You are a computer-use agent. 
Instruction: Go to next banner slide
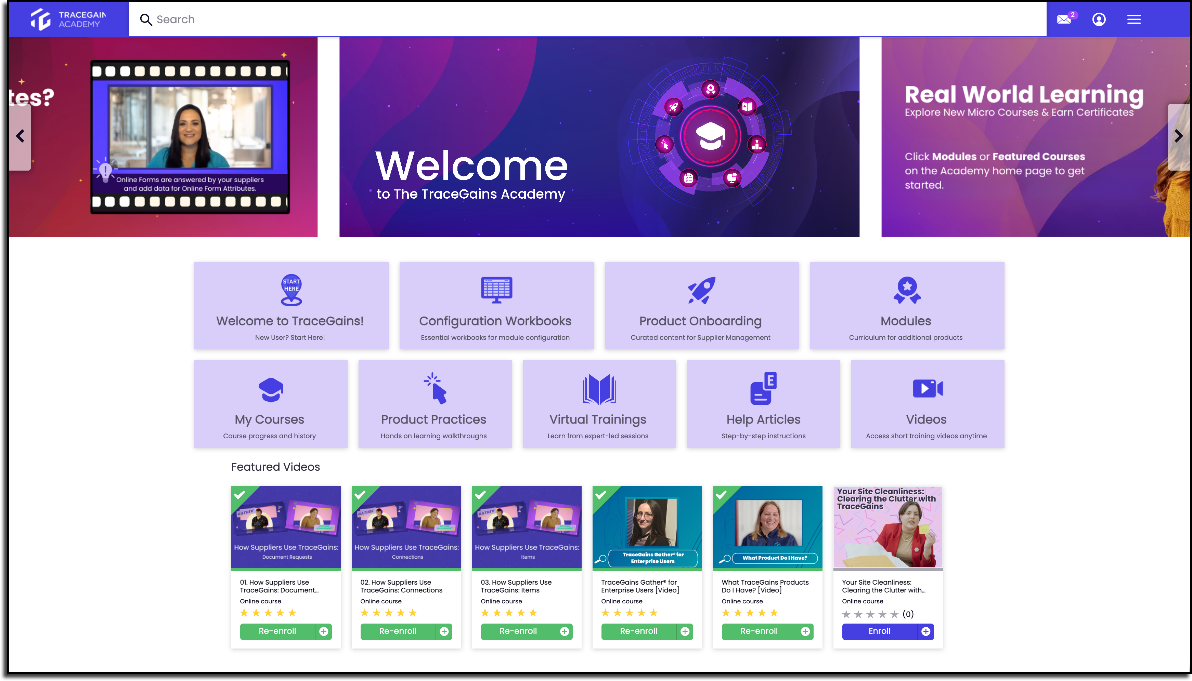pos(1178,136)
